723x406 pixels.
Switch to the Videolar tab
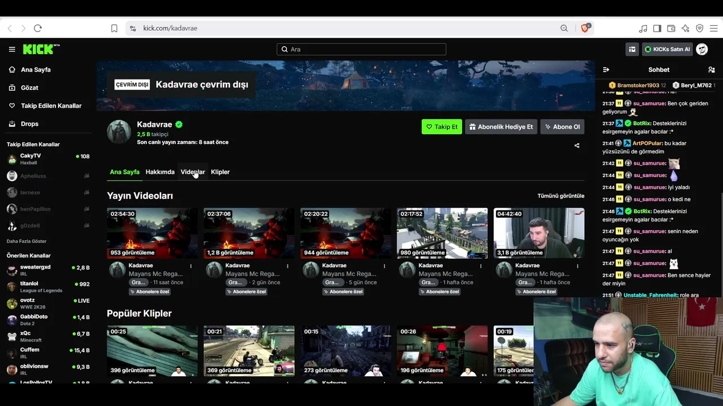click(193, 172)
